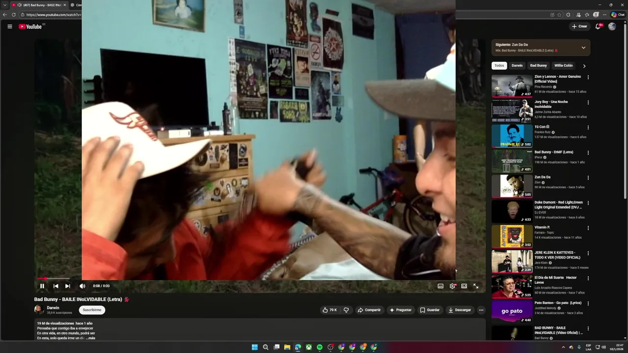Open Spotify from the taskbar

click(319, 347)
